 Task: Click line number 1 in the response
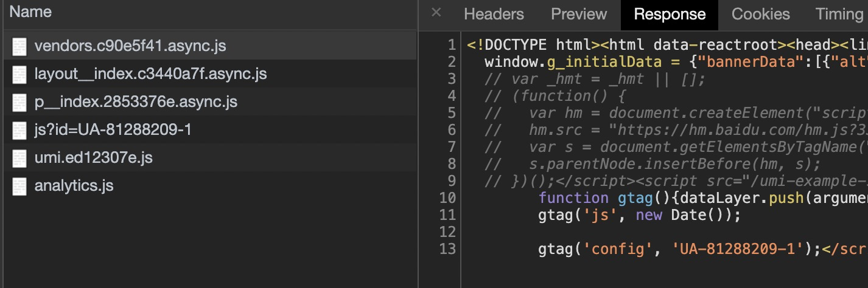pos(451,45)
